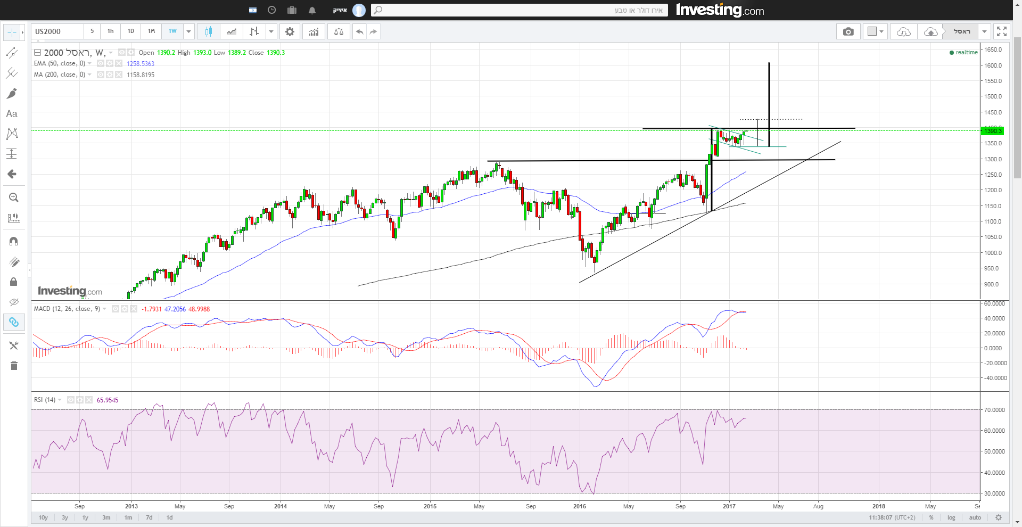Switch to the 1h interval
Viewport: 1022px width, 527px height.
(111, 31)
